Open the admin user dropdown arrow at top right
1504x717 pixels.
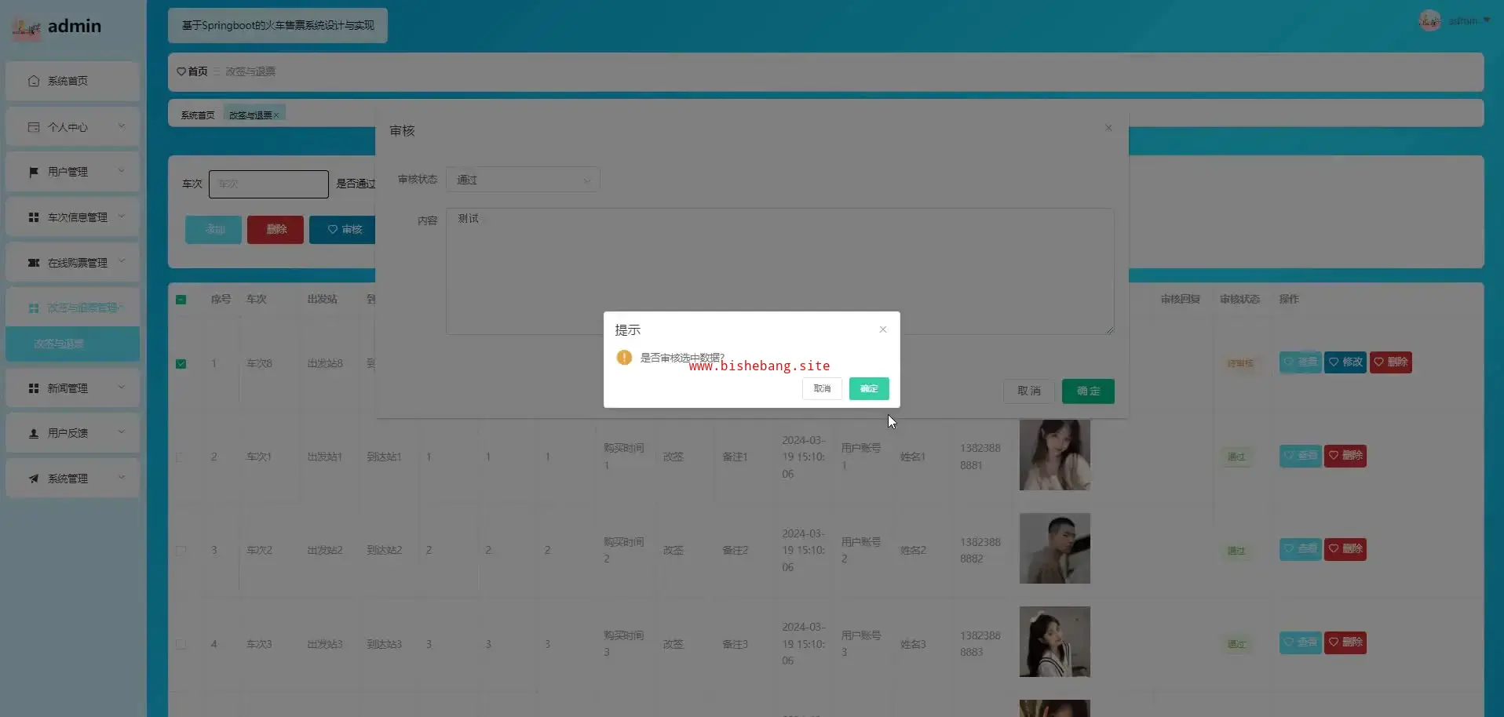(1487, 20)
